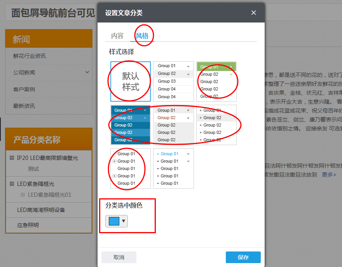Open the blue Group 01 dropdown chevron in bottom-right style
342x267 pixels.
pyautogui.click(x=187, y=154)
